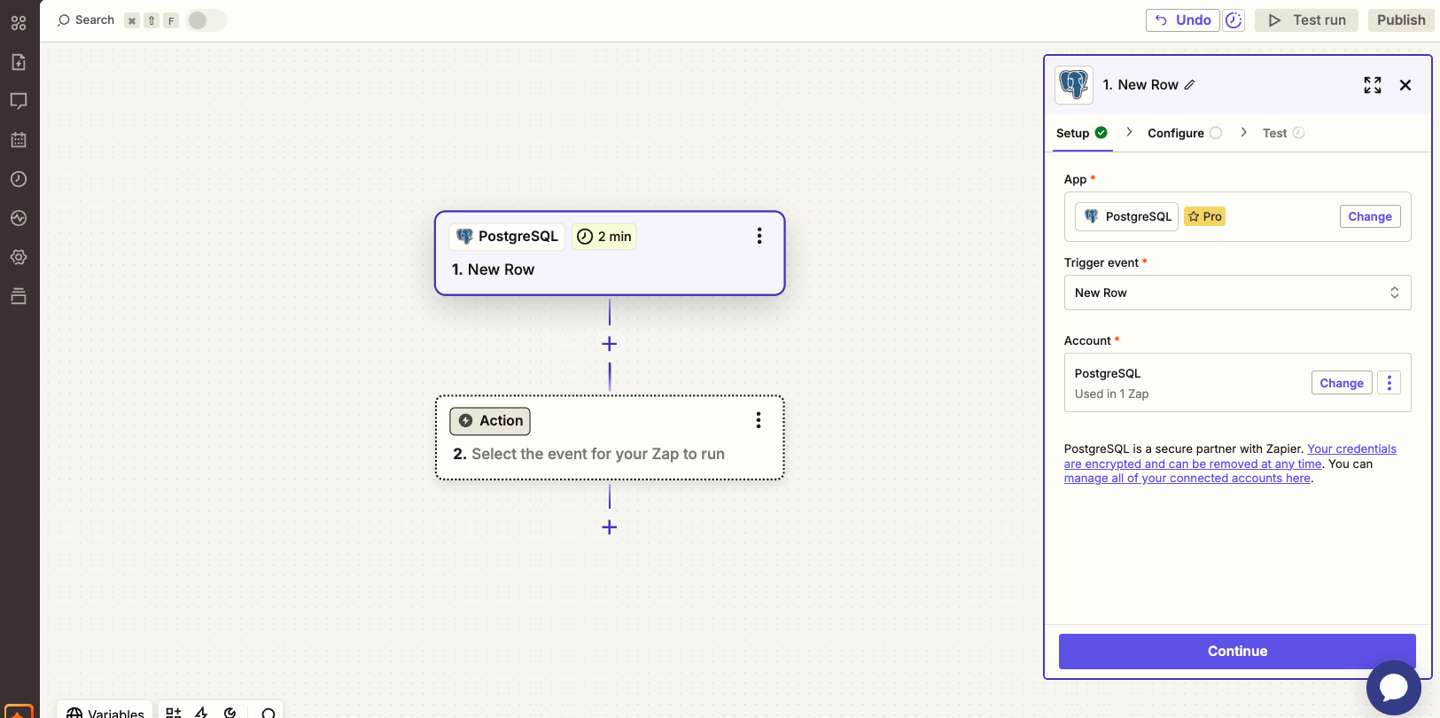The height and width of the screenshot is (718, 1440).
Task: Open the history clock icon in sidebar
Action: (19, 179)
